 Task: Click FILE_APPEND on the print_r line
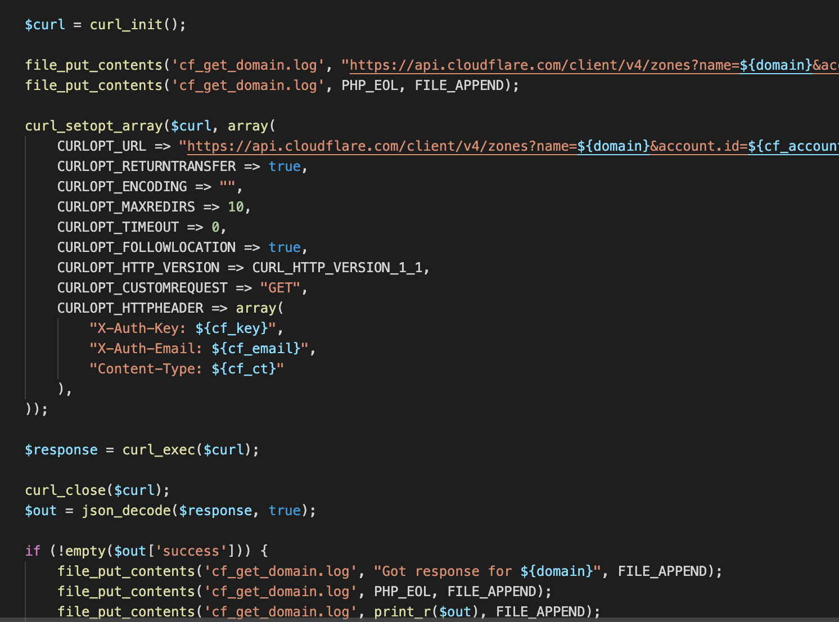pos(540,612)
